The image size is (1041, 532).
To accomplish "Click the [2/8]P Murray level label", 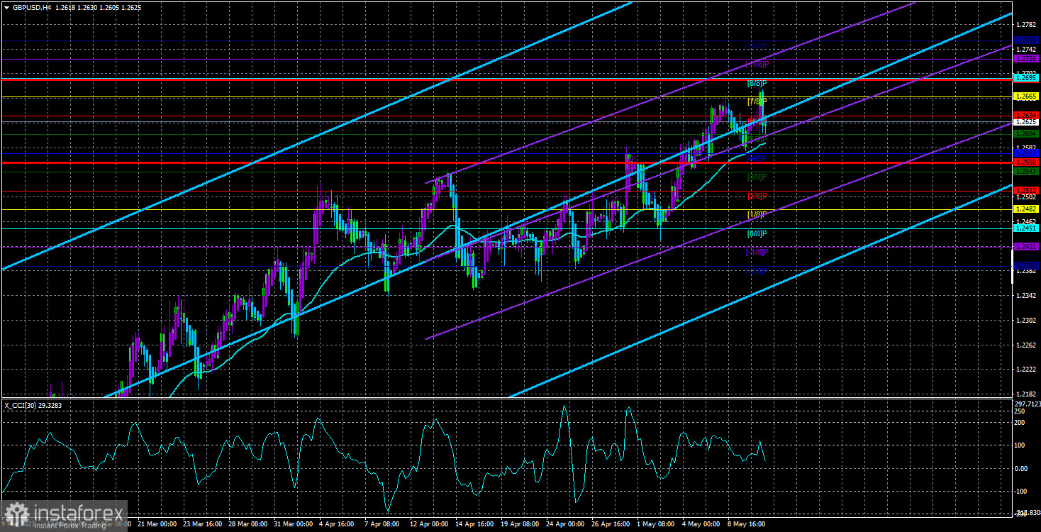I will [757, 196].
